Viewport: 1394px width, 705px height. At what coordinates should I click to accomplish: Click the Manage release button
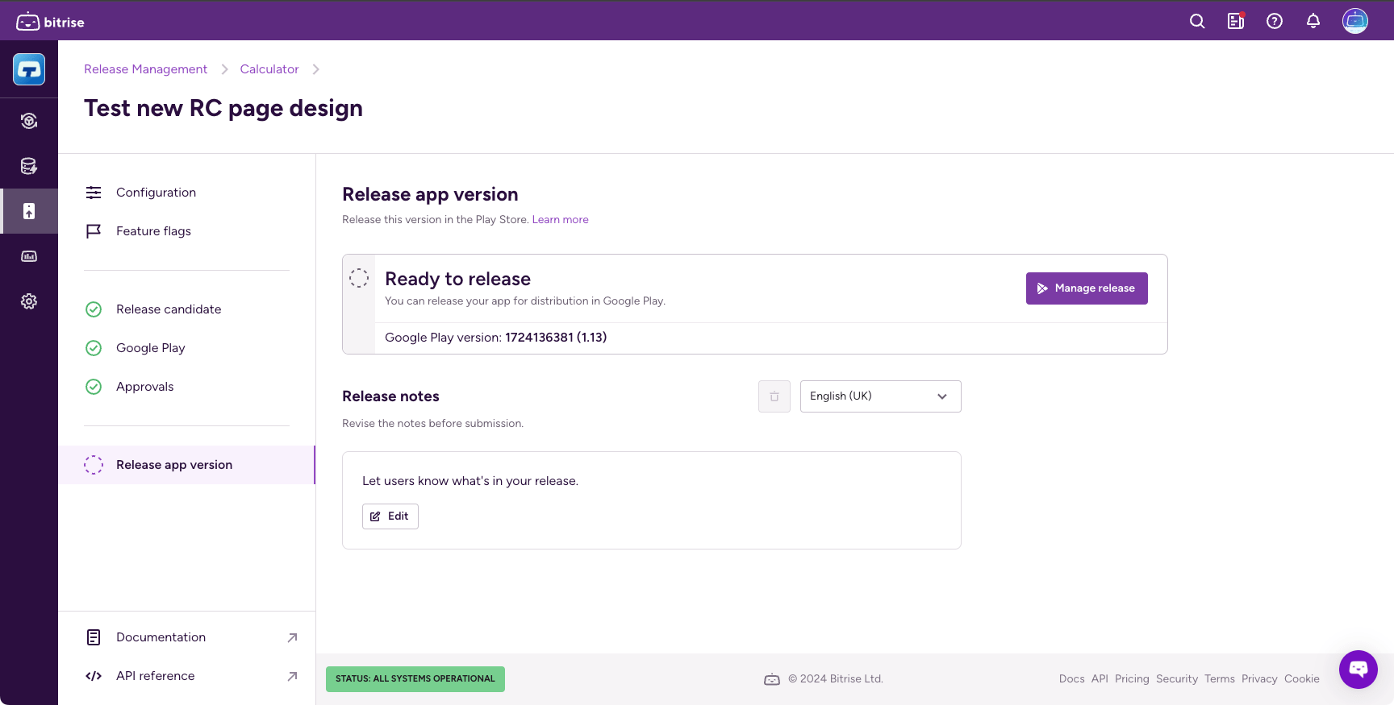point(1086,288)
